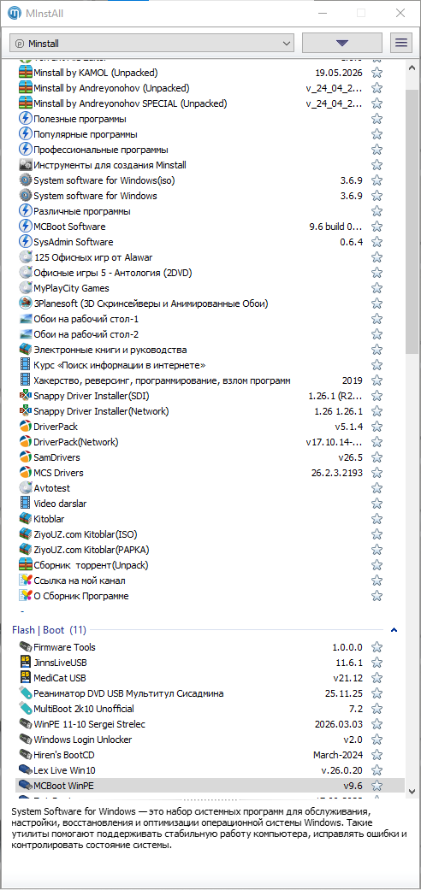This screenshot has height=890, width=421.
Task: Click version v26.5 of SamDrivers
Action: pos(351,457)
